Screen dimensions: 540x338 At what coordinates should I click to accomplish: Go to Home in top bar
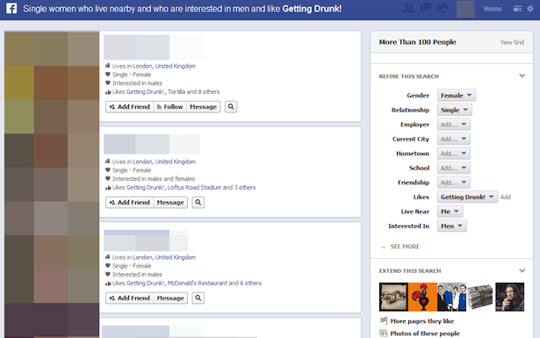pos(493,9)
